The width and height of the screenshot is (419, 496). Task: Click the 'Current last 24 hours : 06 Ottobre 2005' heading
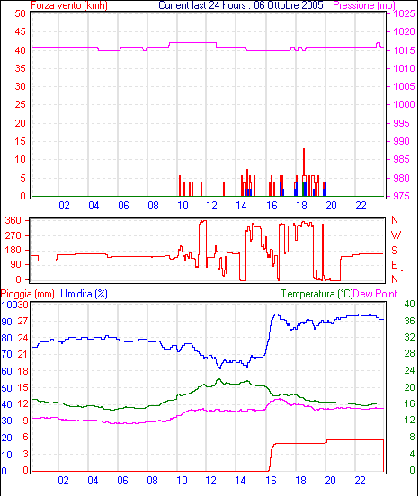(x=241, y=5)
